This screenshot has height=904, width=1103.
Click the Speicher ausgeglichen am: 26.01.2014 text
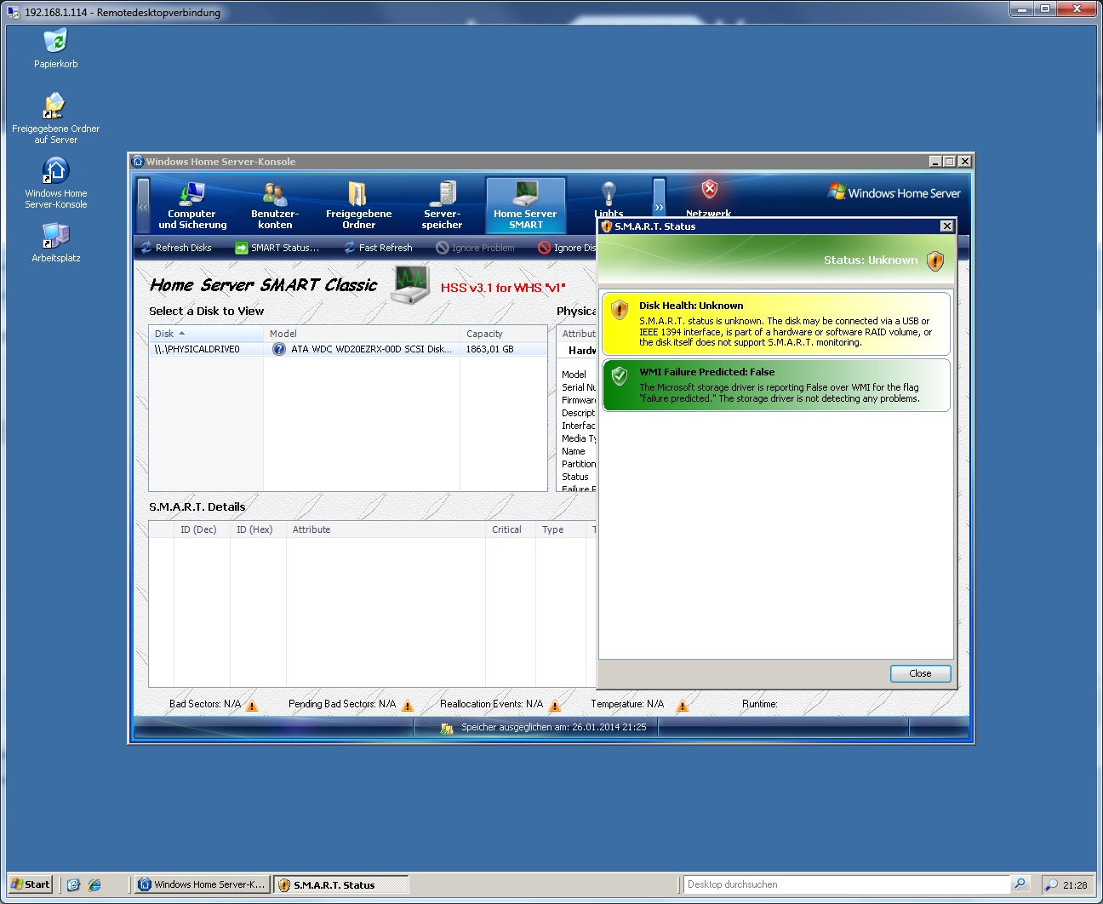click(554, 728)
